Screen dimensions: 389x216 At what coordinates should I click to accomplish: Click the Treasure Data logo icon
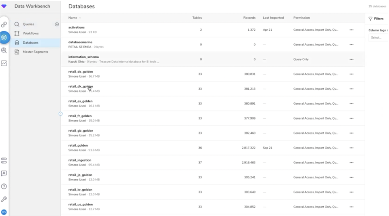tap(4, 6)
